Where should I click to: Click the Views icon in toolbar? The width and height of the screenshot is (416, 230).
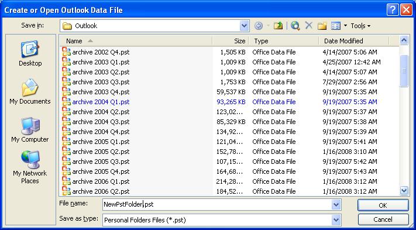pyautogui.click(x=336, y=26)
